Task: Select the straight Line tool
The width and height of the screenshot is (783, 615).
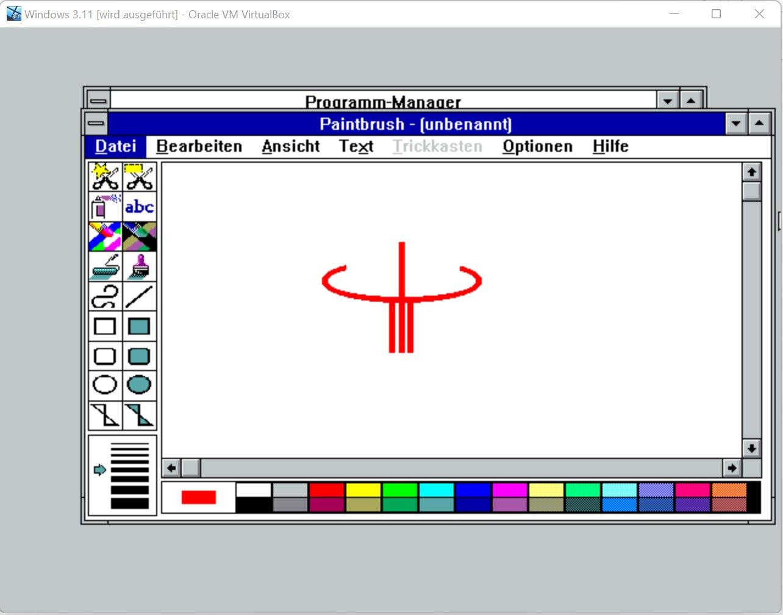Action: pos(140,296)
